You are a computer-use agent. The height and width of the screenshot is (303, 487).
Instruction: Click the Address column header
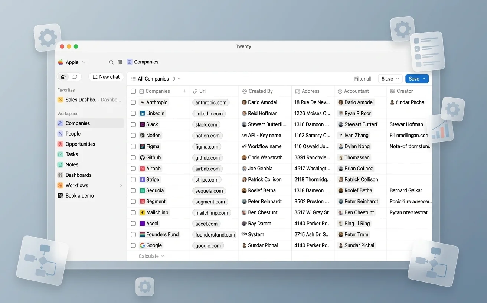click(x=313, y=91)
